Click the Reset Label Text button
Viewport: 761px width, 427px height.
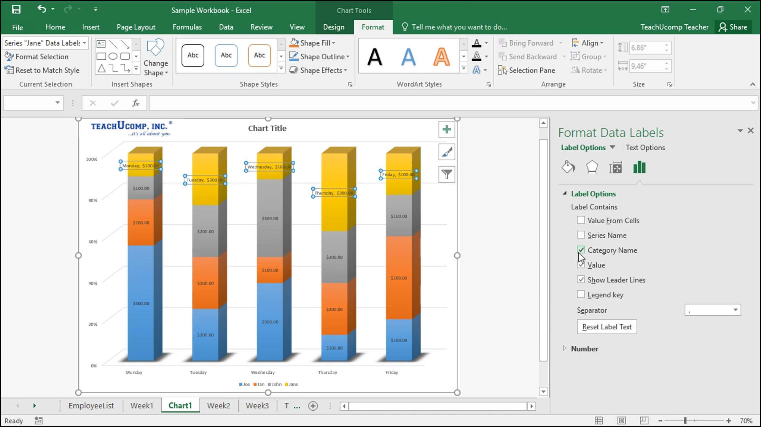point(607,326)
